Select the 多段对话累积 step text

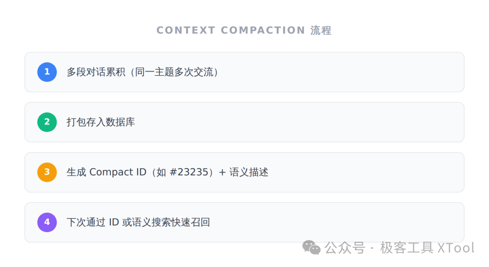[96, 72]
